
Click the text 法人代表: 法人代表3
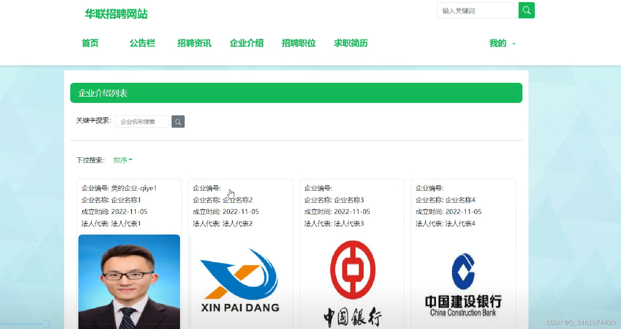pyautogui.click(x=334, y=224)
